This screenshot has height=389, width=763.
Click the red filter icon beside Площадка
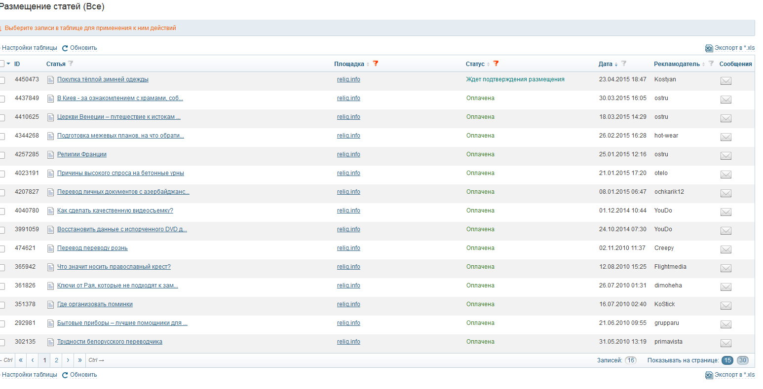[x=376, y=64]
